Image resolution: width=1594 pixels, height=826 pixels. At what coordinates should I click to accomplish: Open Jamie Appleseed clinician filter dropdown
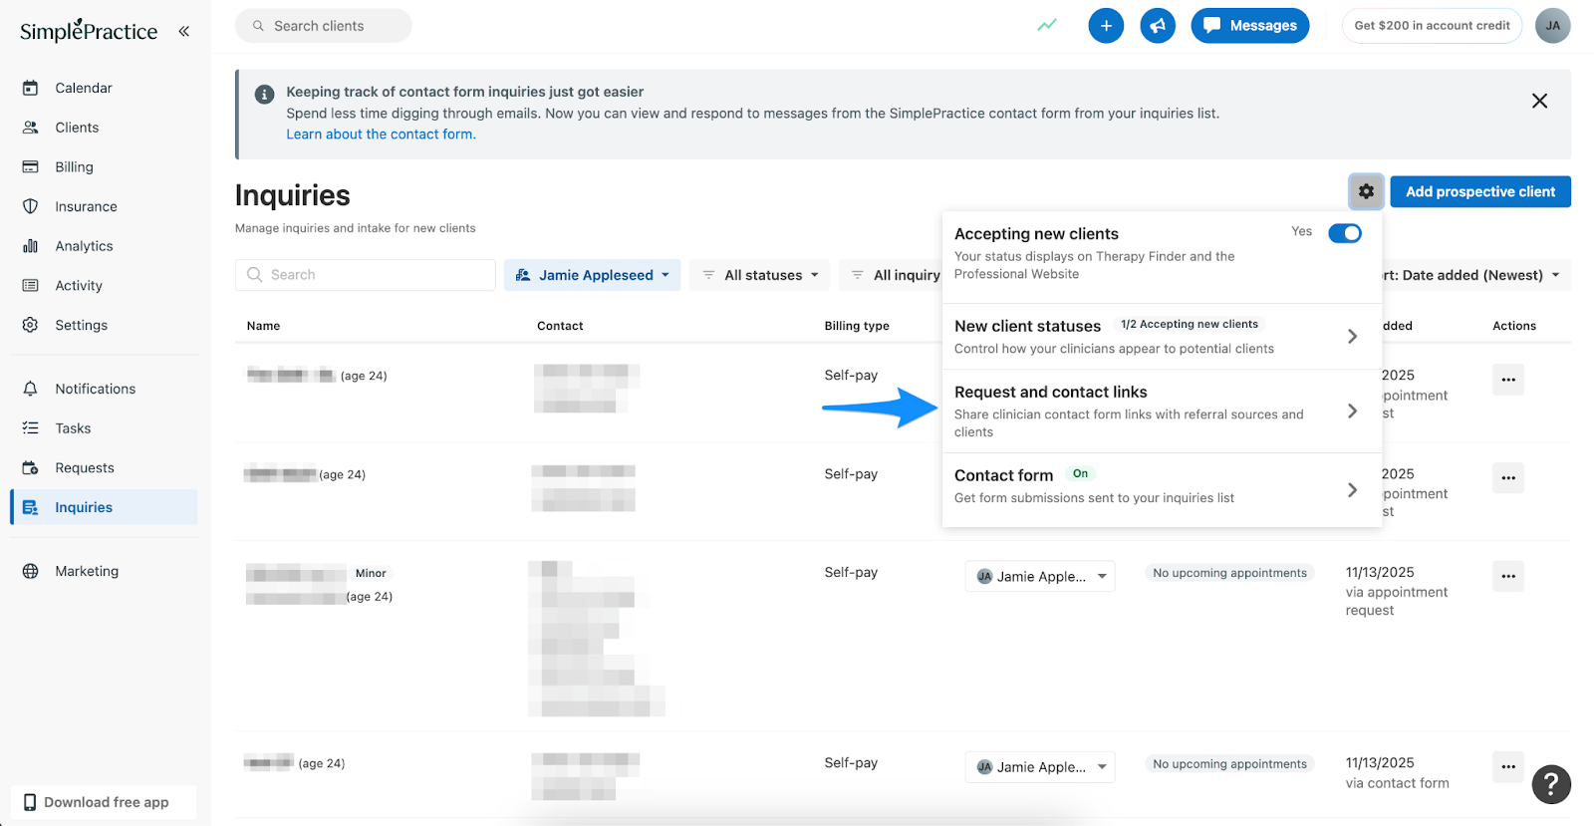click(x=592, y=275)
